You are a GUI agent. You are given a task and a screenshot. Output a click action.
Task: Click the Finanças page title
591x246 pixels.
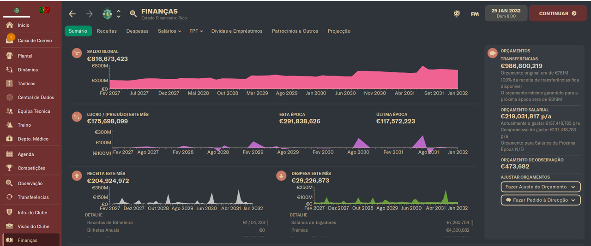click(x=159, y=11)
